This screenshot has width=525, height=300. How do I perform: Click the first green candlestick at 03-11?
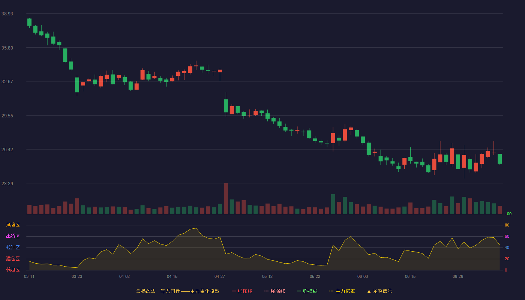point(29,22)
